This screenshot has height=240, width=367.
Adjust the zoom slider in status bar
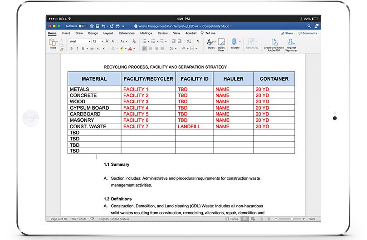tap(290, 219)
